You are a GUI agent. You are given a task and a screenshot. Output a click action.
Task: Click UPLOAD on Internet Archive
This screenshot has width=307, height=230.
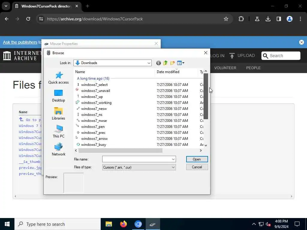pos(242,55)
